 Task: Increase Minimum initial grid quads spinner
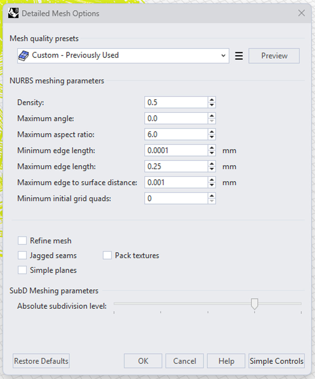[x=212, y=196]
